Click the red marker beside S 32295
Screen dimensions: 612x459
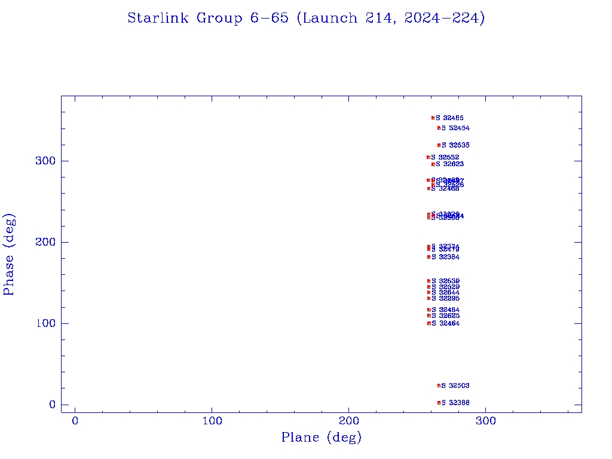(x=429, y=299)
